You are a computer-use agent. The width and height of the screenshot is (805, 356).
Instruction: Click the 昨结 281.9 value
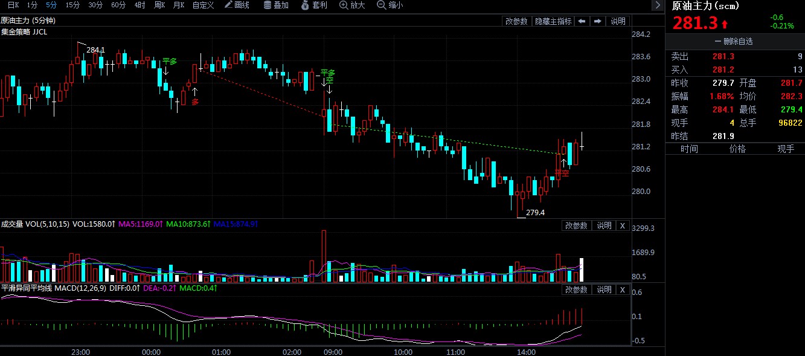pos(725,136)
